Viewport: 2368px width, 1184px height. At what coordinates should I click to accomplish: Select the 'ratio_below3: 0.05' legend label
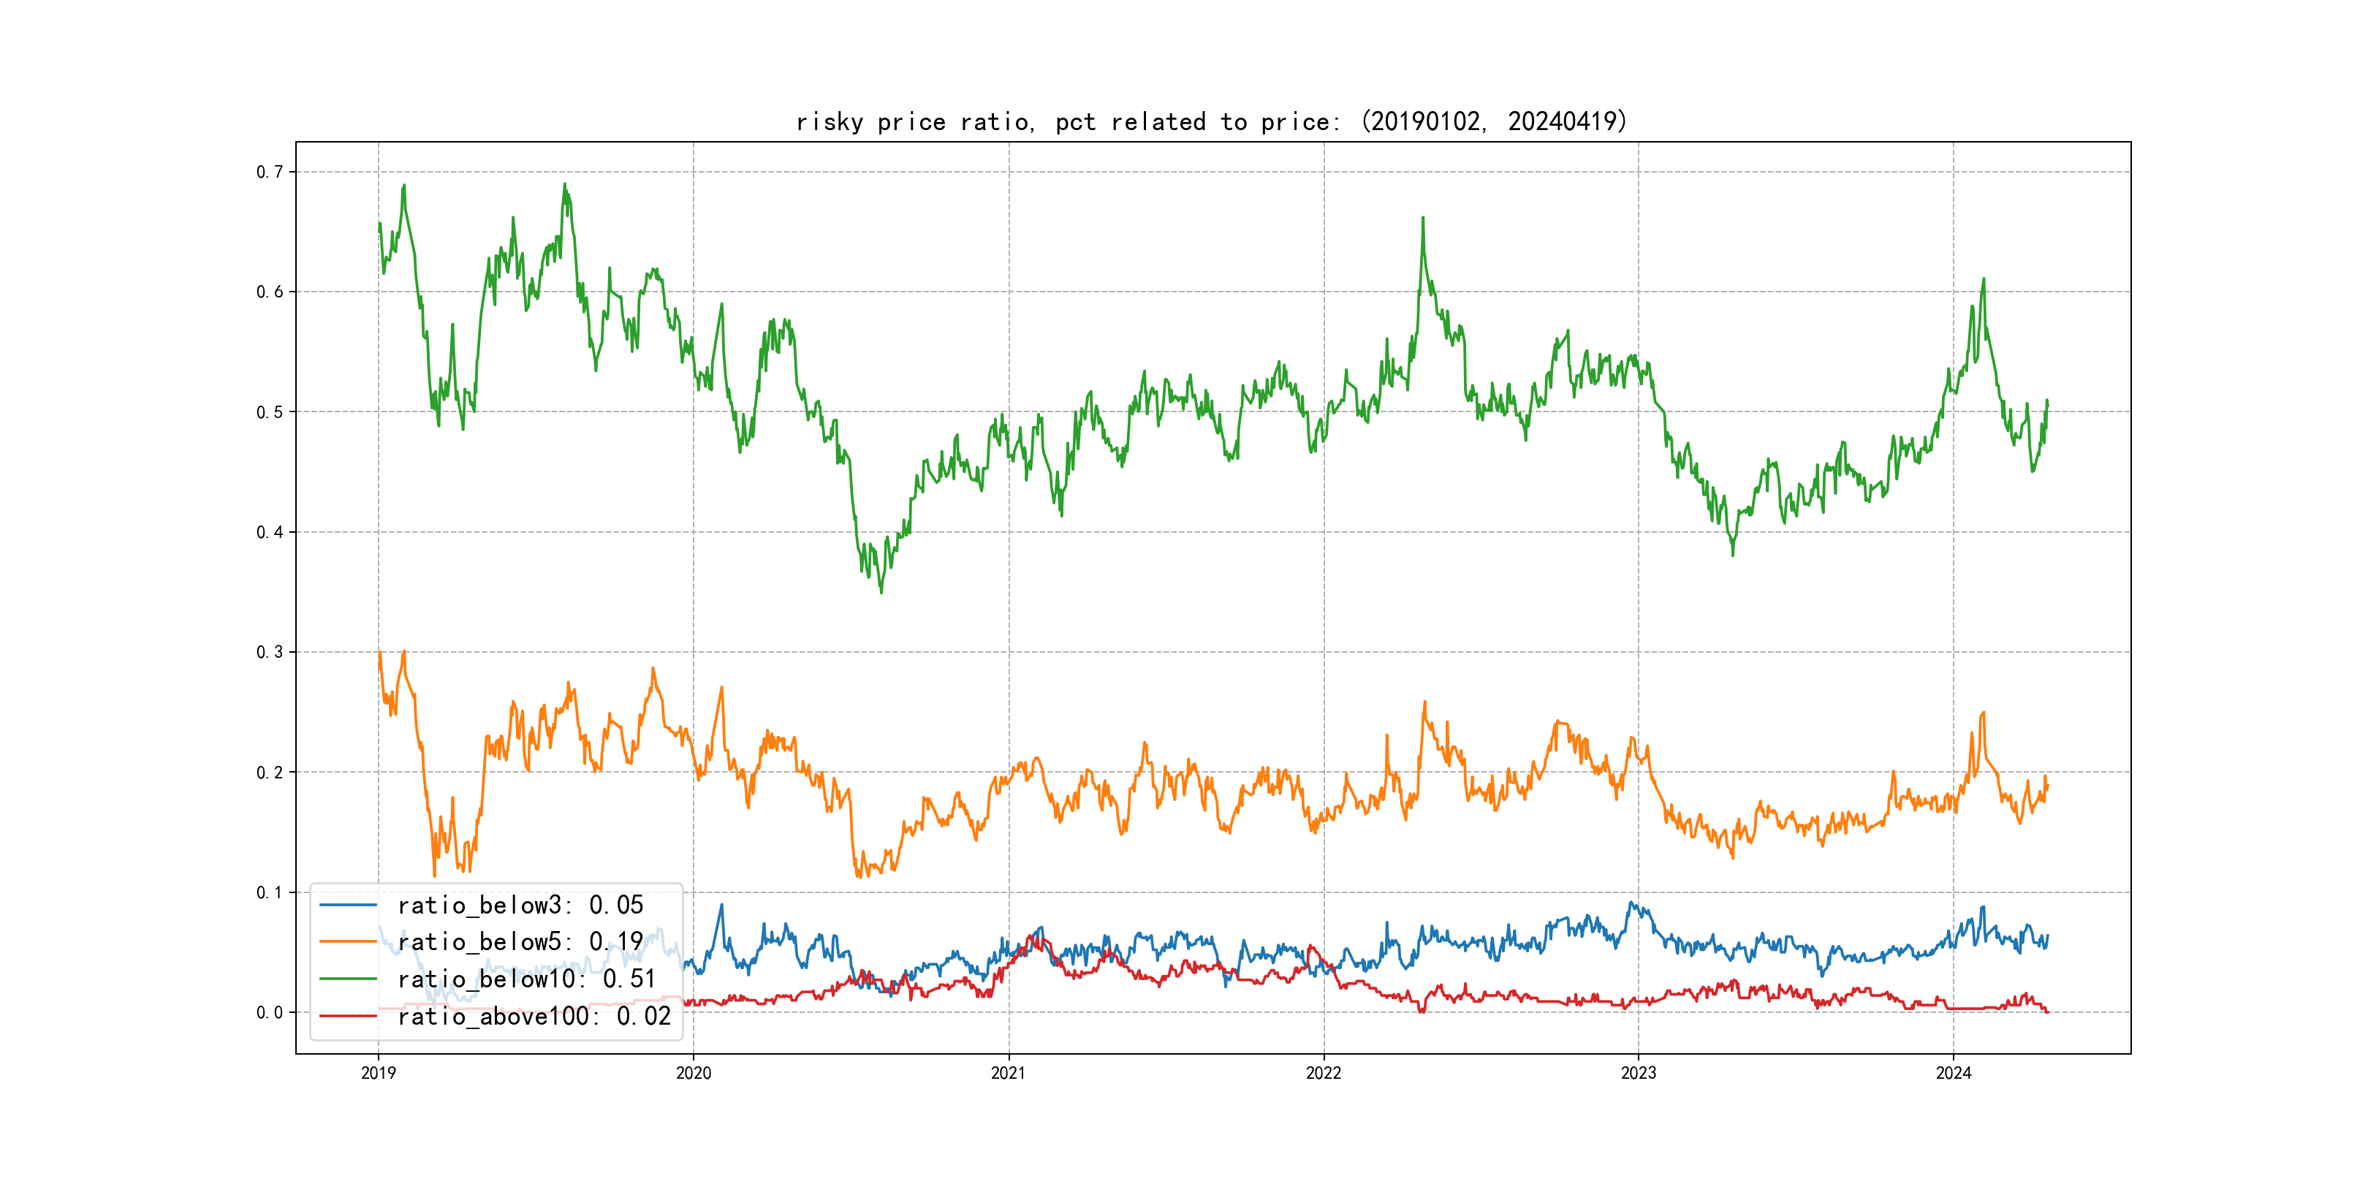pos(520,906)
